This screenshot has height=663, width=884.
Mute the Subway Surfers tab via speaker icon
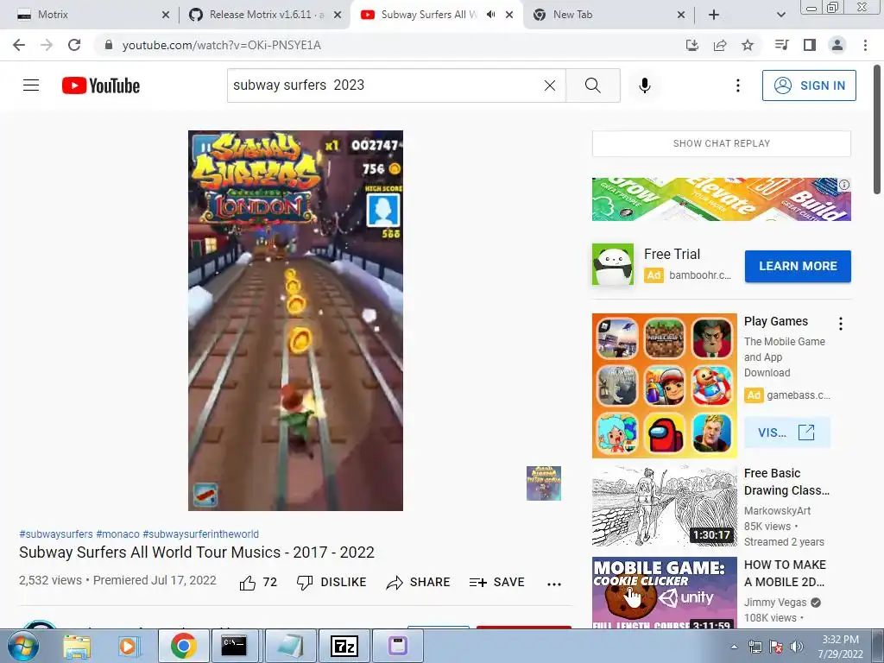click(x=490, y=15)
